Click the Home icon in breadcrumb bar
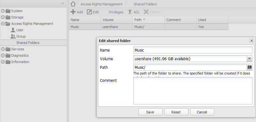 pos(73,4)
